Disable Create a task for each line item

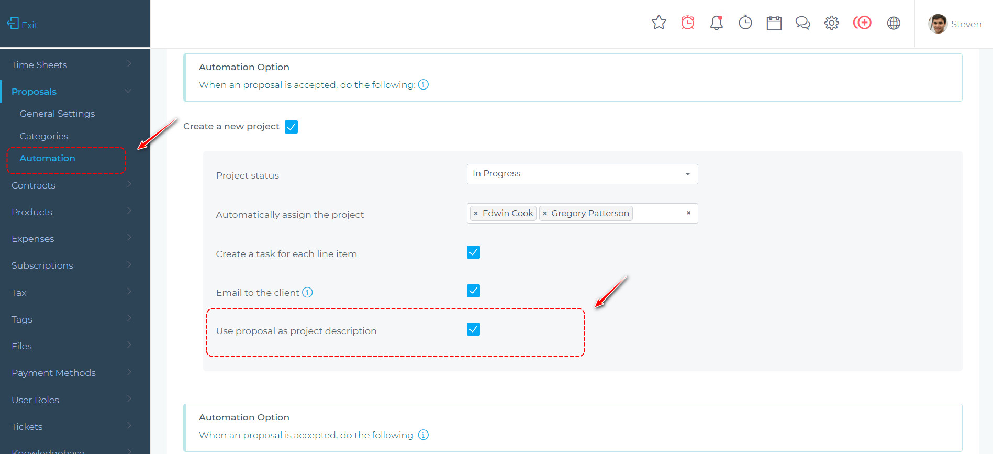(473, 252)
